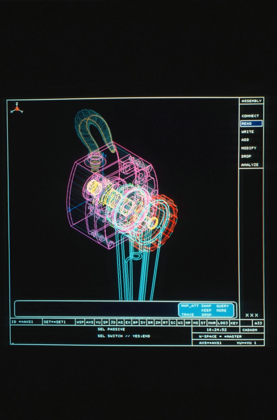Screen dimensions: 277x420
Task: Click the WSP workspace toolbar cell
Action: click(80, 323)
